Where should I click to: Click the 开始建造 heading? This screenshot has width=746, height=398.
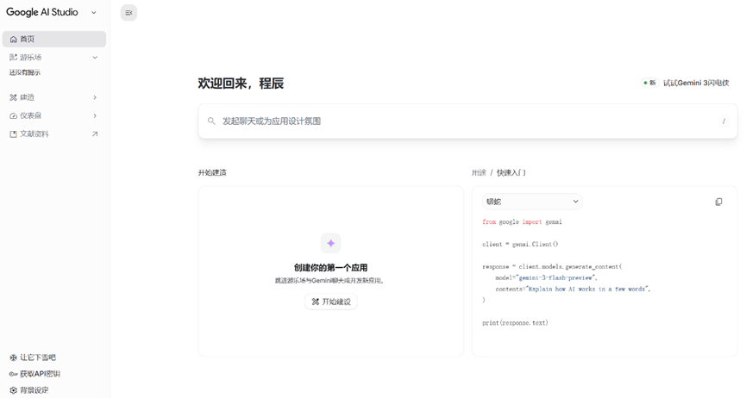coord(212,172)
